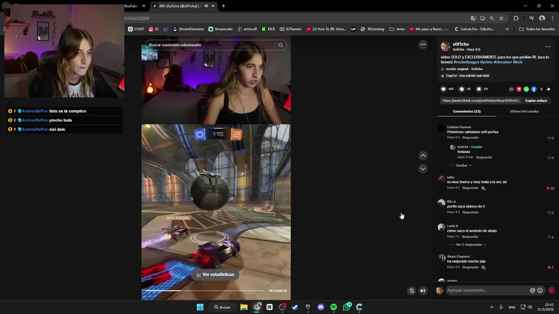Go to next video with down chevron
The height and width of the screenshot is (314, 559).
point(423,169)
